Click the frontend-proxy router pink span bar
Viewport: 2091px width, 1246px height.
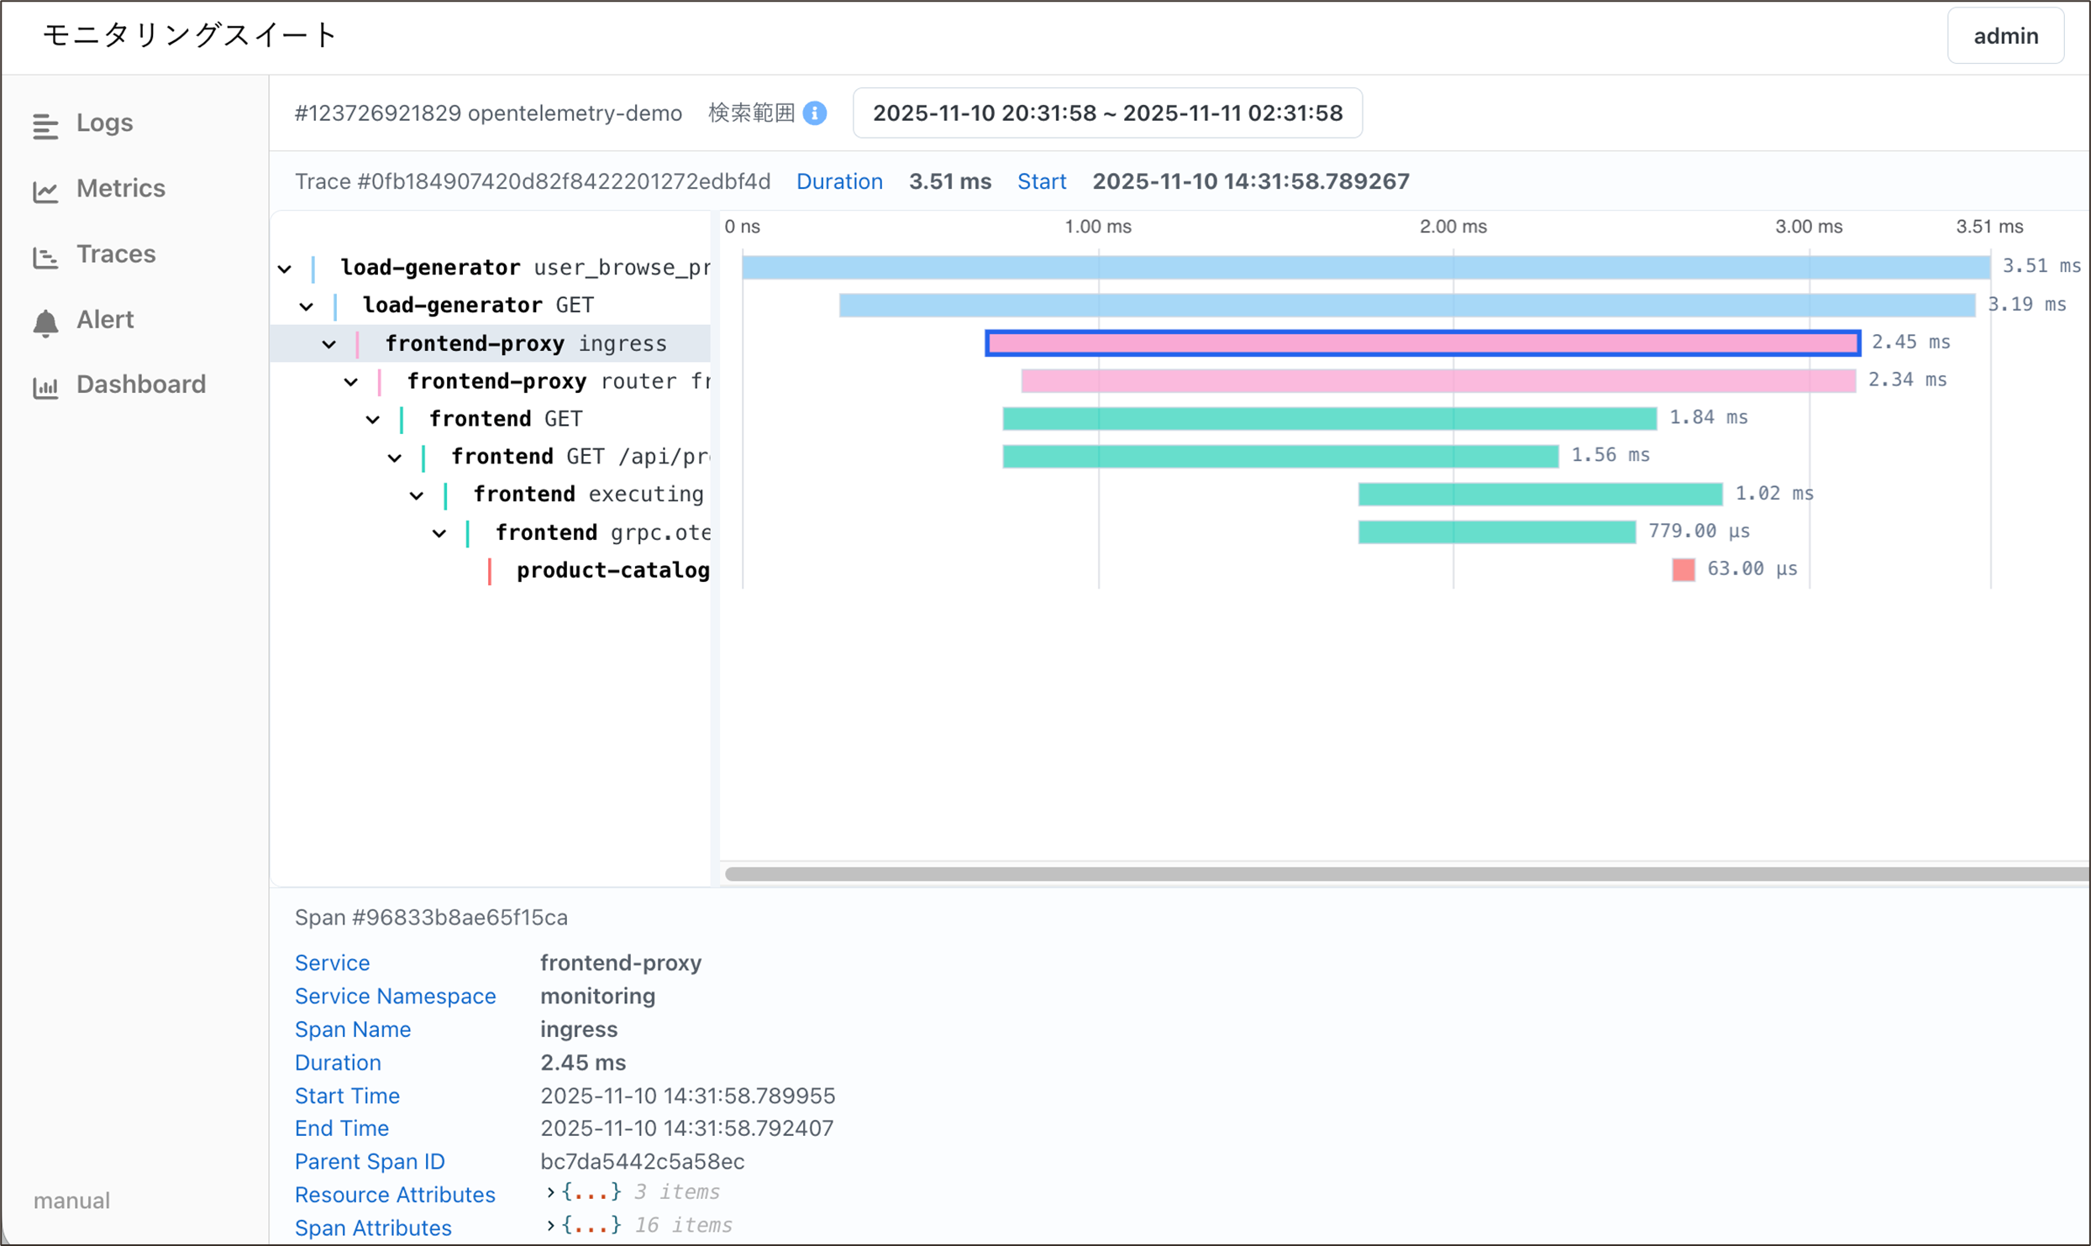1437,381
